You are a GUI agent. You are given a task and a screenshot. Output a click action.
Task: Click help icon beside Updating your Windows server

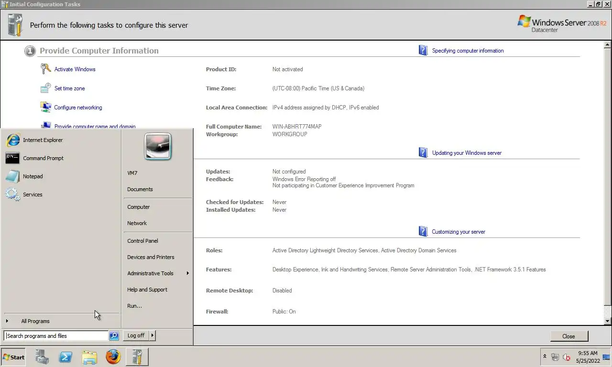click(423, 152)
